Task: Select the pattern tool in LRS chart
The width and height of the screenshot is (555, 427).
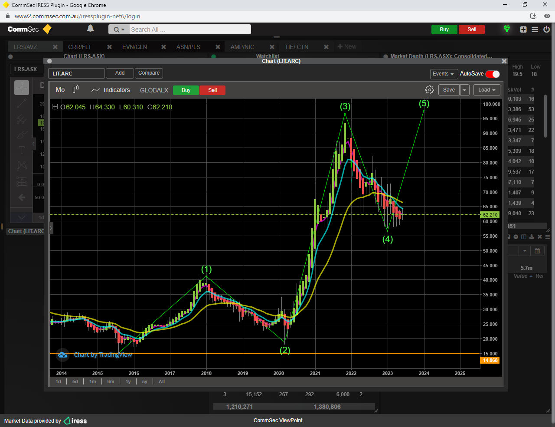Action: pyautogui.click(x=22, y=166)
